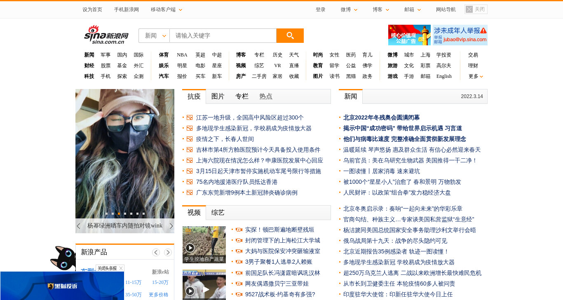The image size is (563, 300).
Task: Click 设为首页 link
Action: tap(92, 9)
